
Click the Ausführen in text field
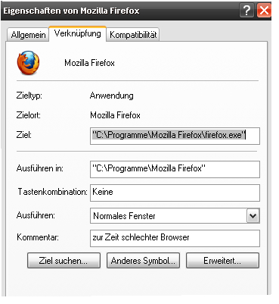175,169
